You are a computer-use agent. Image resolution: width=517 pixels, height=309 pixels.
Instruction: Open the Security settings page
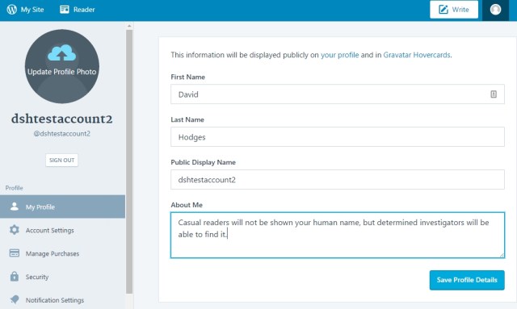[63, 277]
